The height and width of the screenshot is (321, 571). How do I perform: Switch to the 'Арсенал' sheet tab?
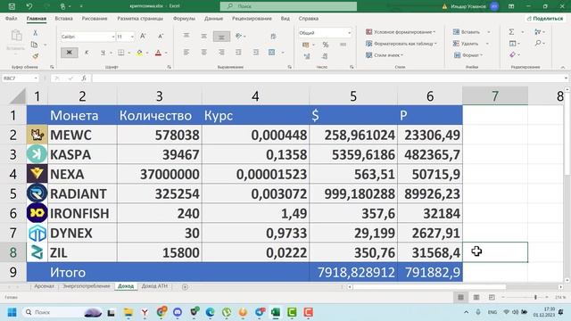click(44, 286)
